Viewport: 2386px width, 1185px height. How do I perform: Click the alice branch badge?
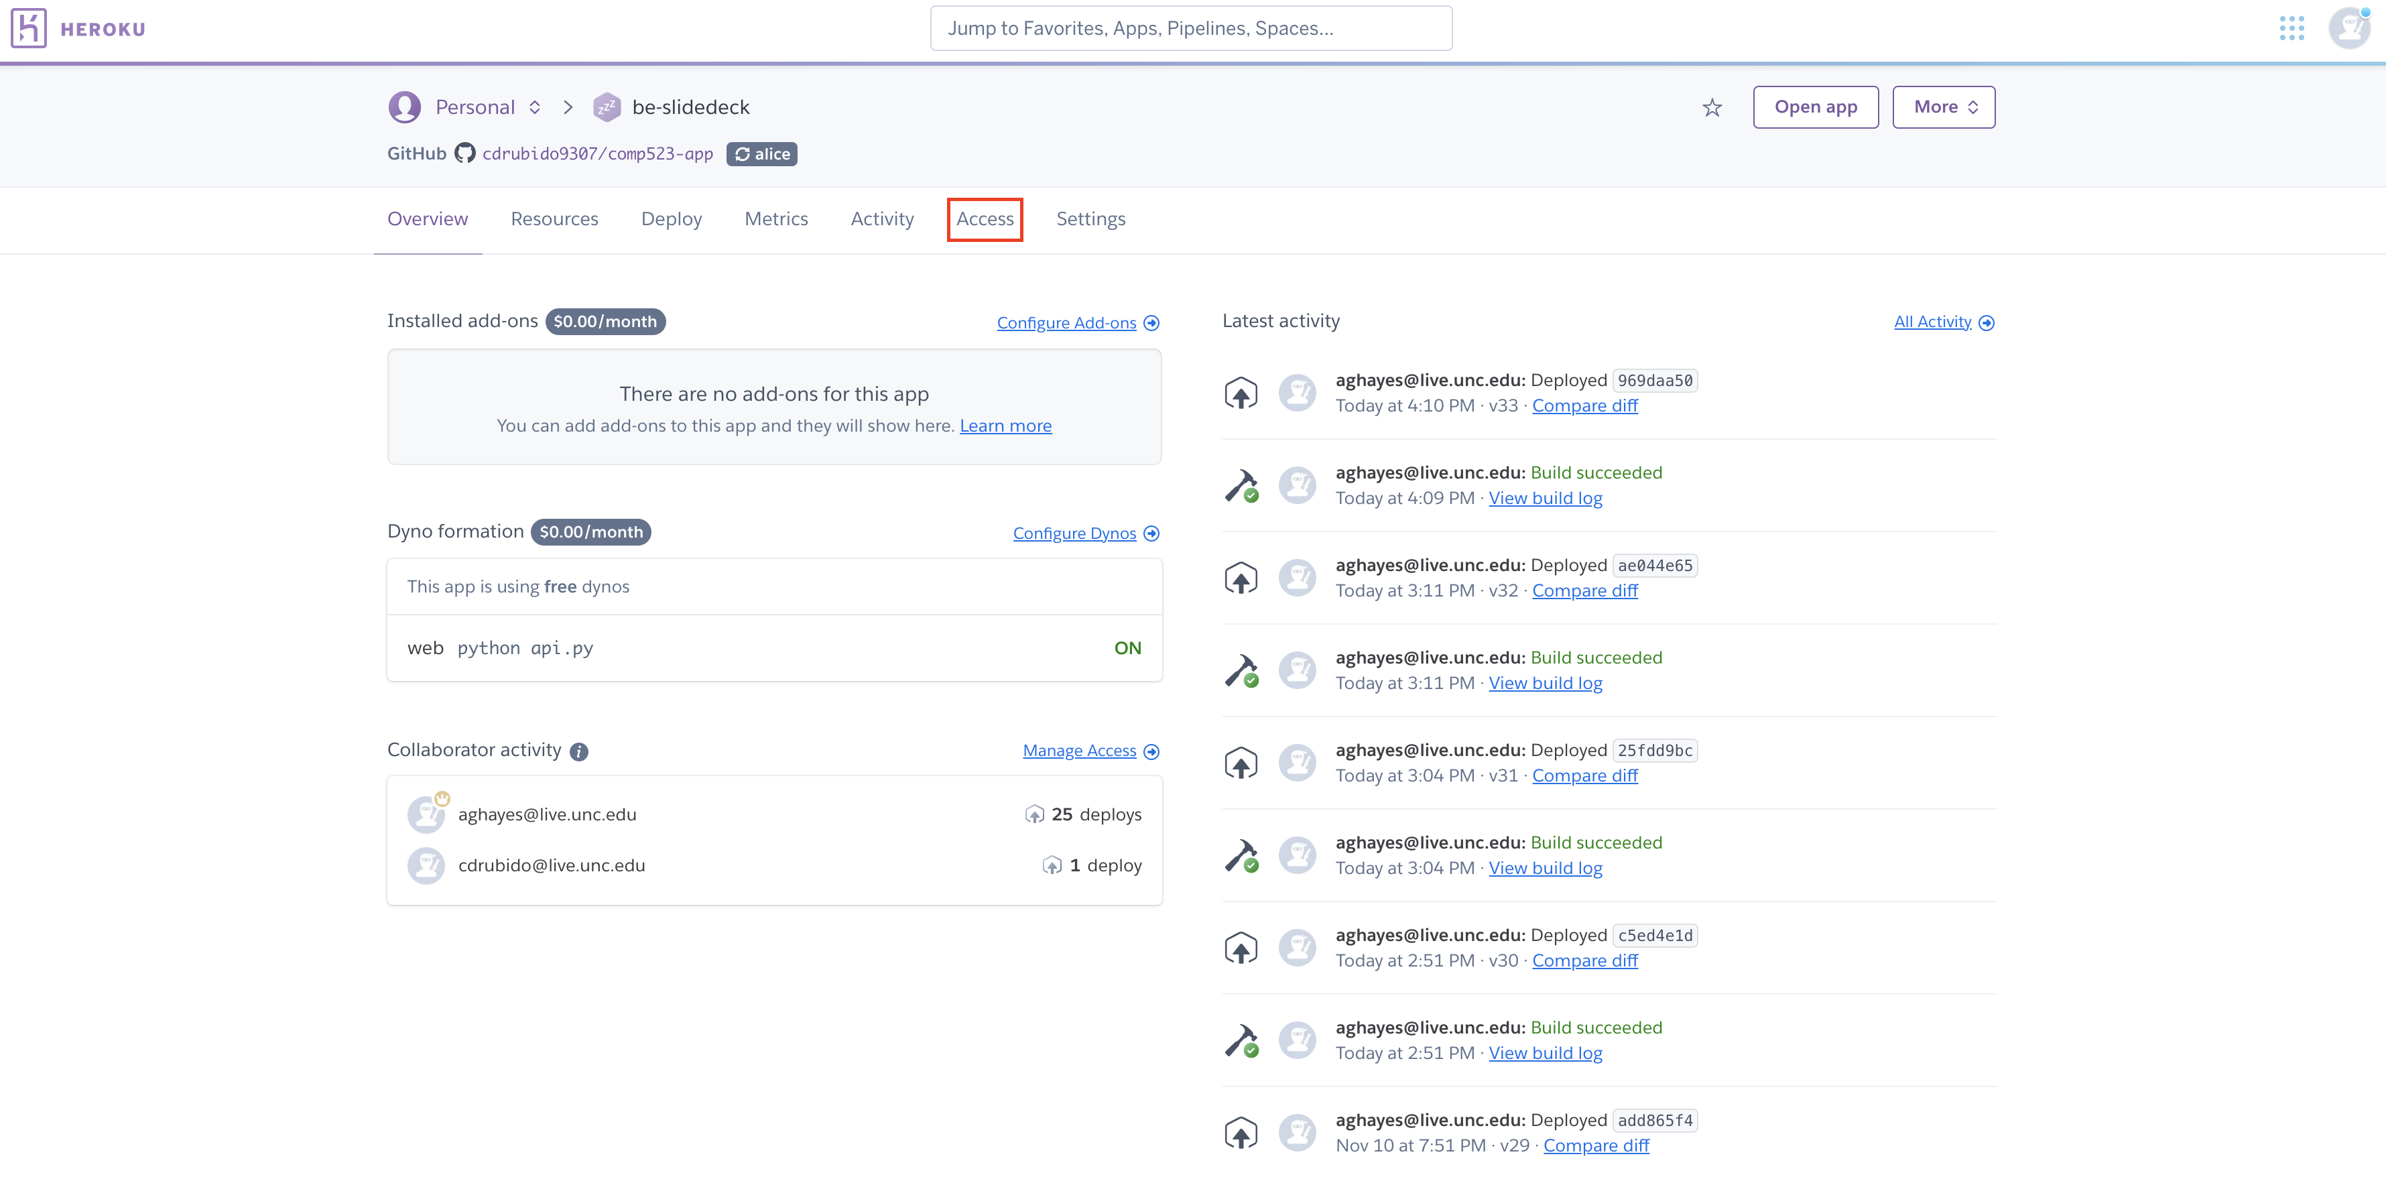pyautogui.click(x=761, y=153)
